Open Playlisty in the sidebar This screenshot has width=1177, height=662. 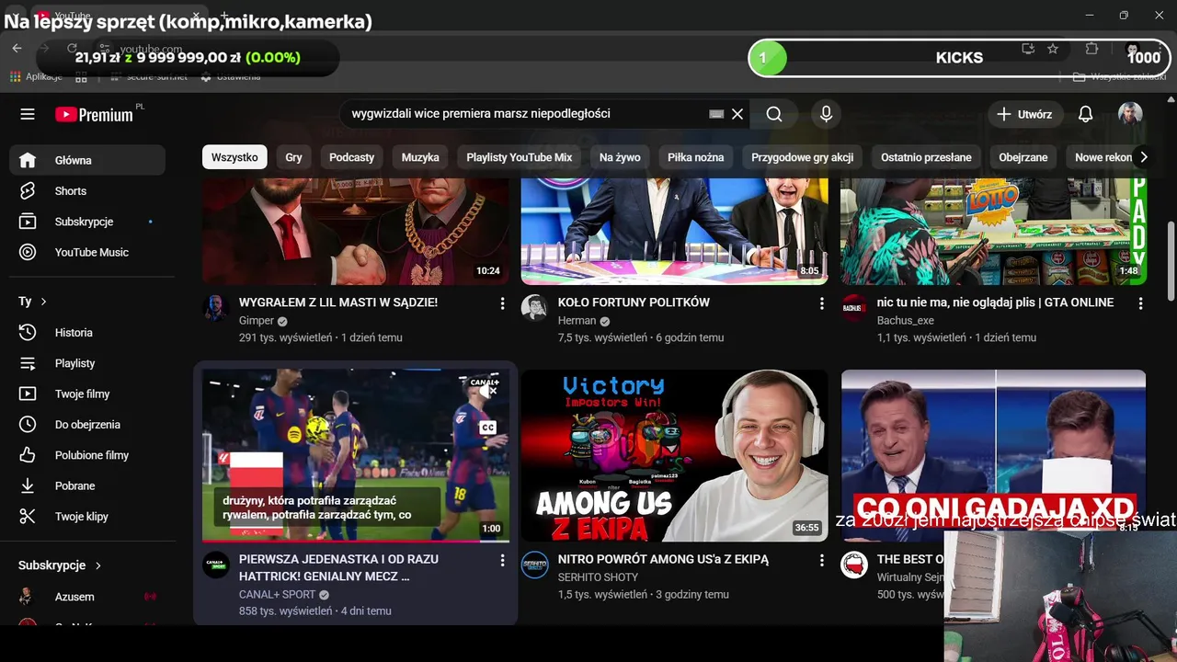pyautogui.click(x=87, y=363)
